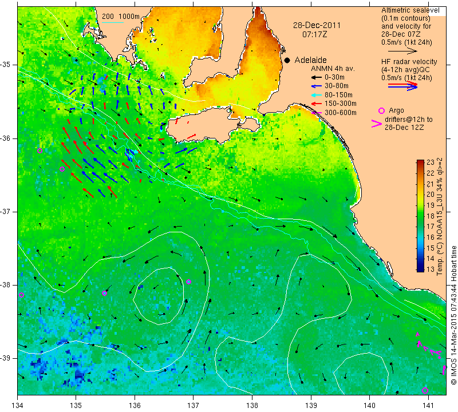Click the '200 1000m' isobath label
Image resolution: width=458 pixels, height=412 pixels.
coord(121,17)
